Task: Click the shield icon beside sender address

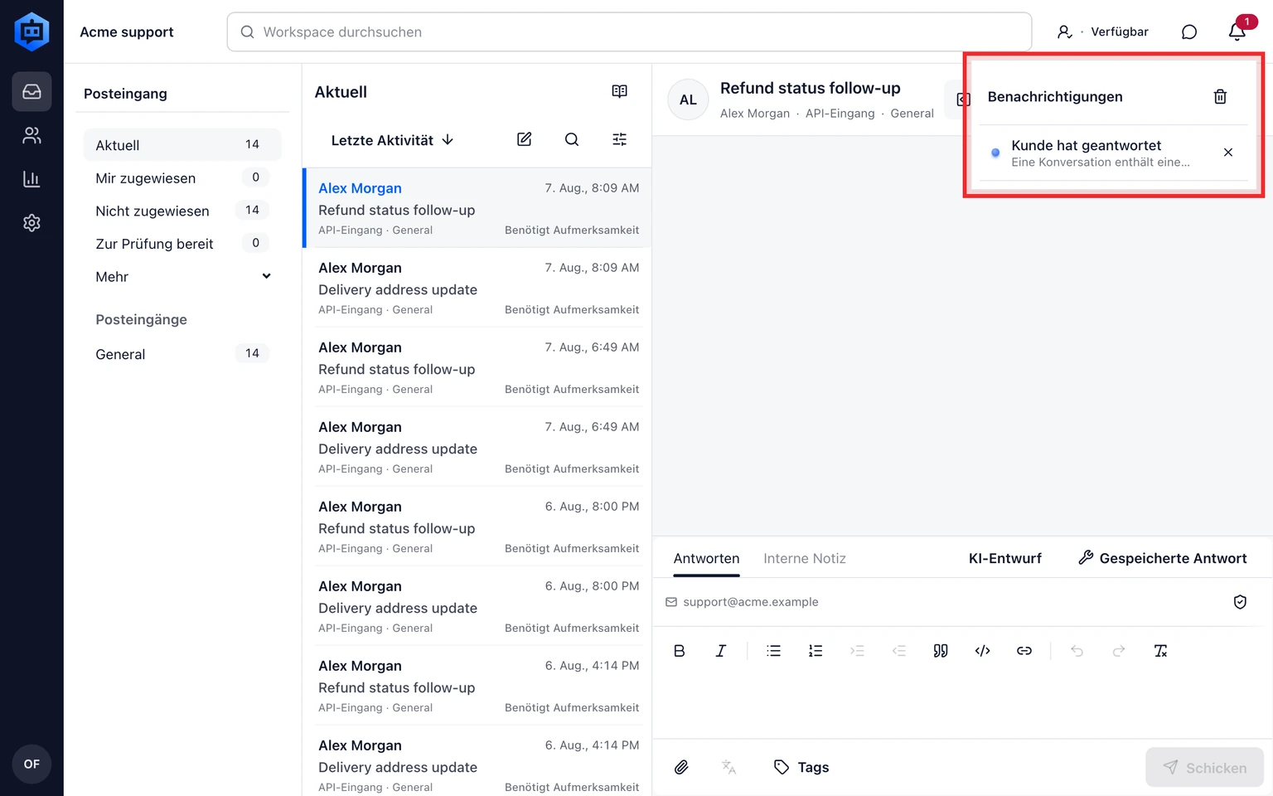Action: coord(1240,602)
